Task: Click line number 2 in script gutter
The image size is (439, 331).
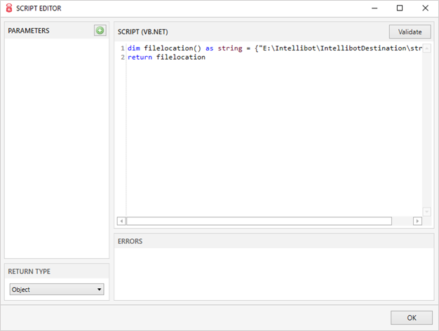Action: click(x=123, y=57)
